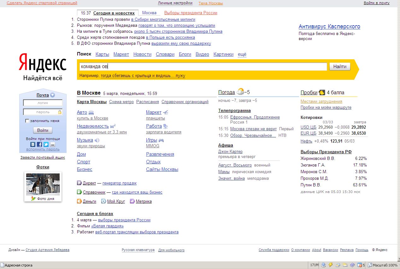Screen dimensions: 400x269
Task: Click Сделать Яндекс стартовой страницей link
Action: (x=42, y=3)
